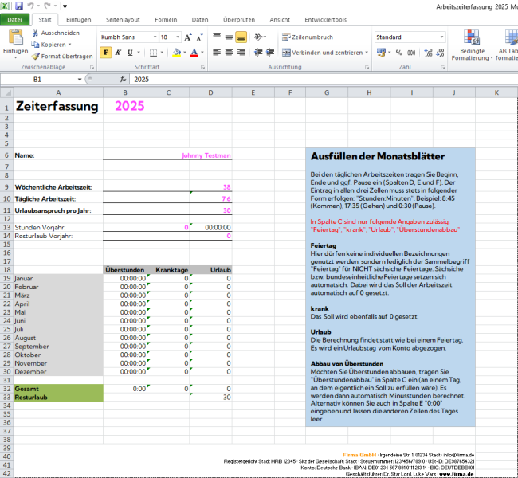
Task: Open the Kumbh Sans font dropdown
Action: [155, 37]
